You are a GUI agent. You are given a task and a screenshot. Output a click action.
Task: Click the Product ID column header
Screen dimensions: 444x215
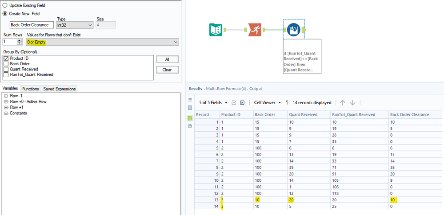click(236, 114)
